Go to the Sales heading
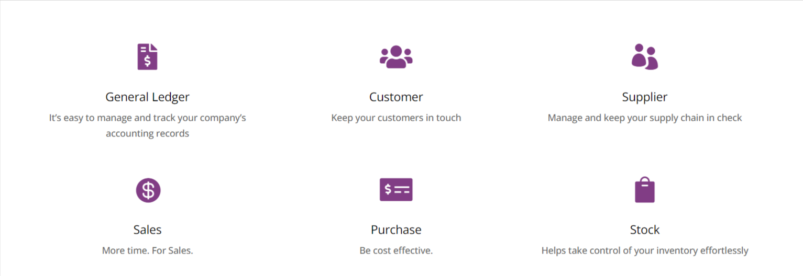803x276 pixels. coord(147,230)
